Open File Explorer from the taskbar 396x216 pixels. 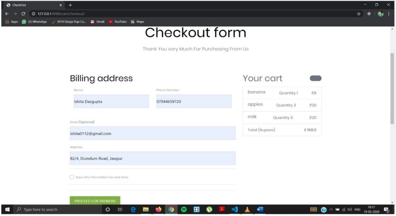(146, 210)
